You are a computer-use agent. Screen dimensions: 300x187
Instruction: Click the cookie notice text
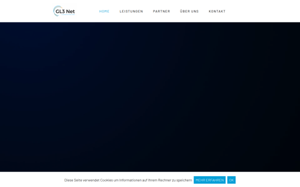point(128,180)
